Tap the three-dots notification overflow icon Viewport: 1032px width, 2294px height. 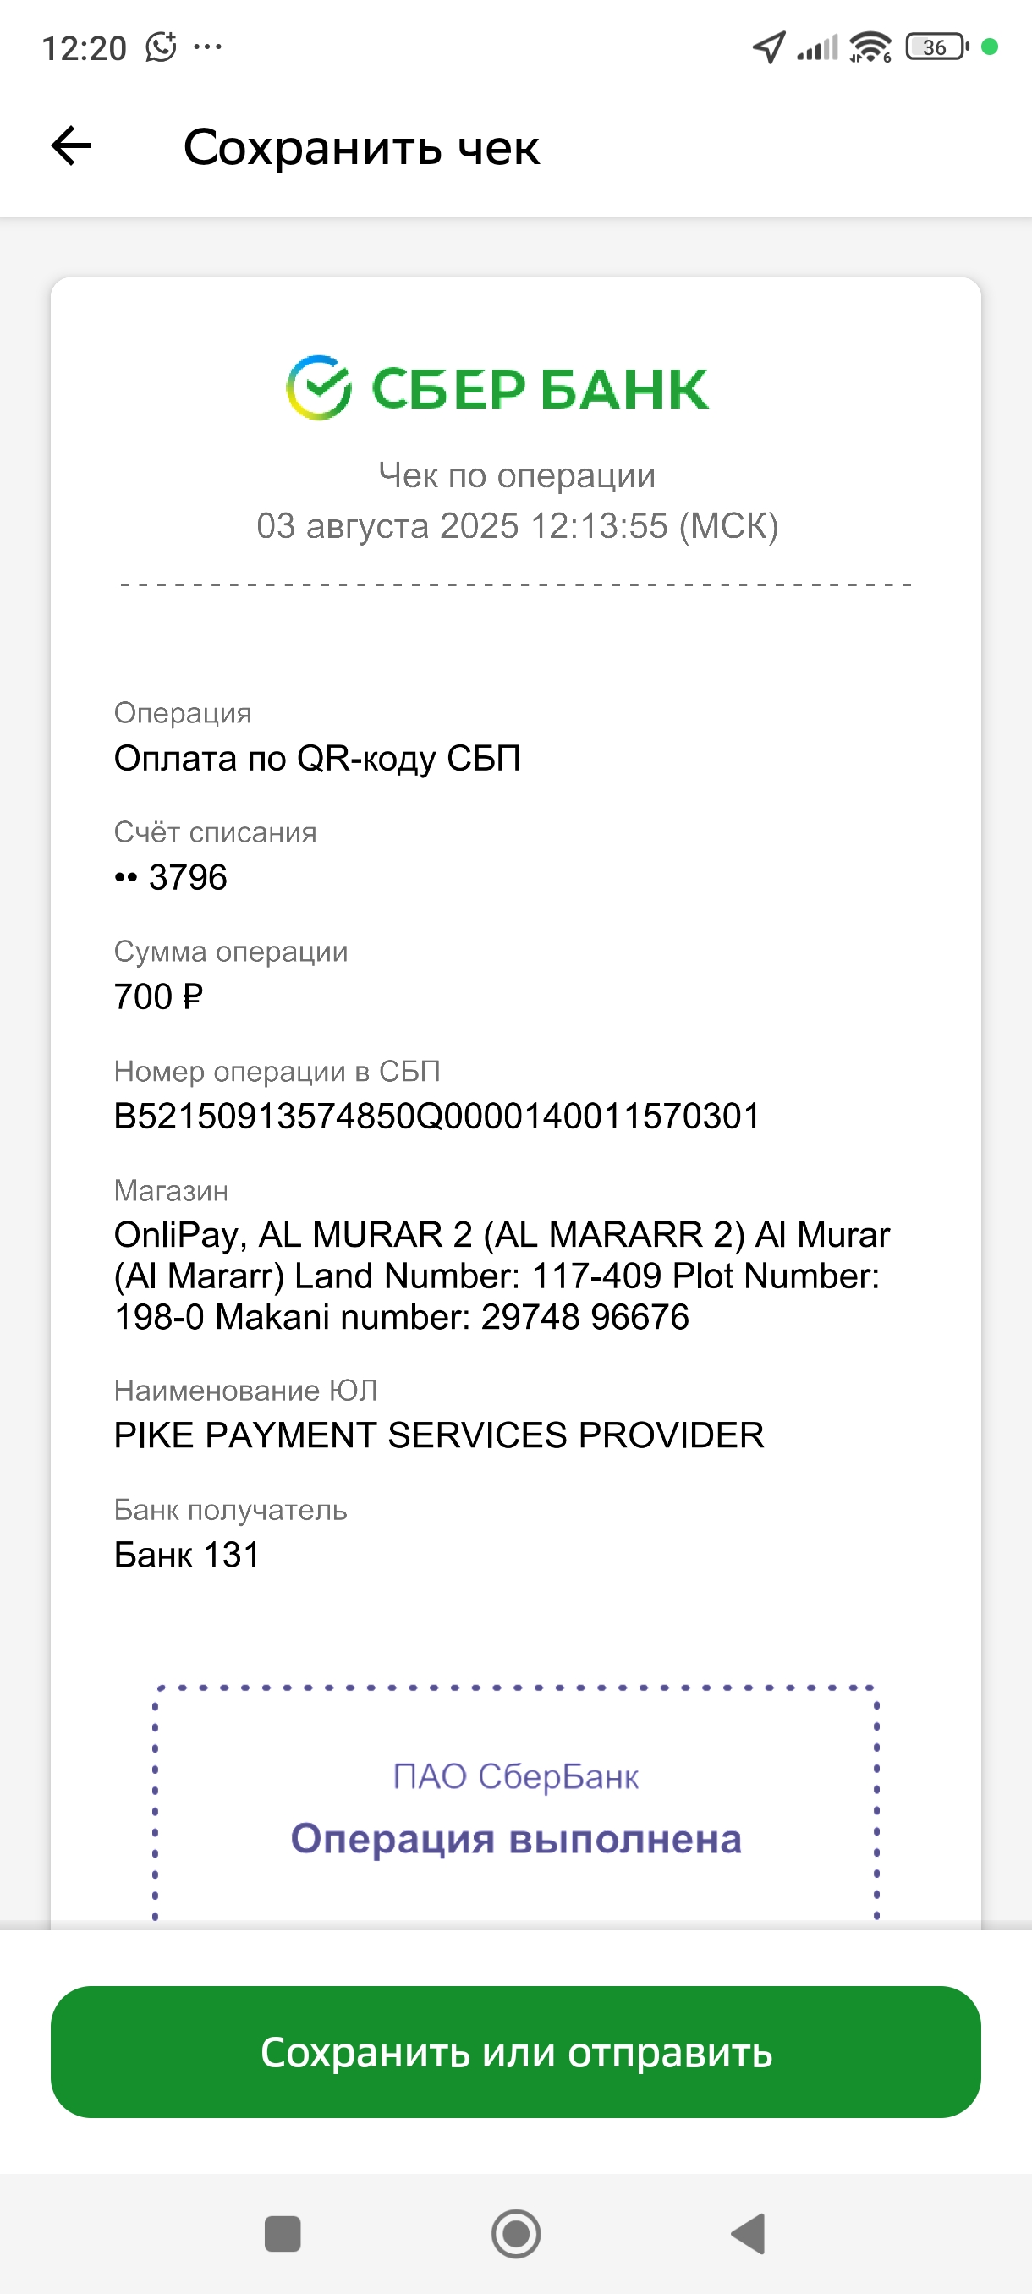tap(207, 47)
